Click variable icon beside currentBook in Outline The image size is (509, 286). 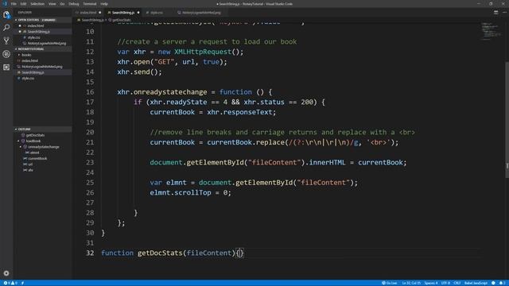tap(25, 159)
